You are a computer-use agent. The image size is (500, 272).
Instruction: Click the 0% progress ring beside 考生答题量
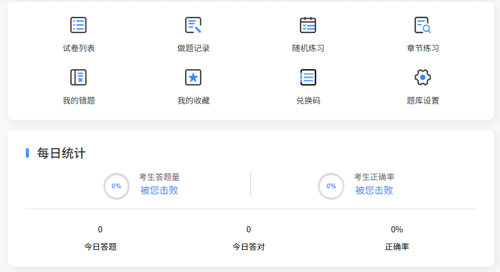[x=116, y=186]
